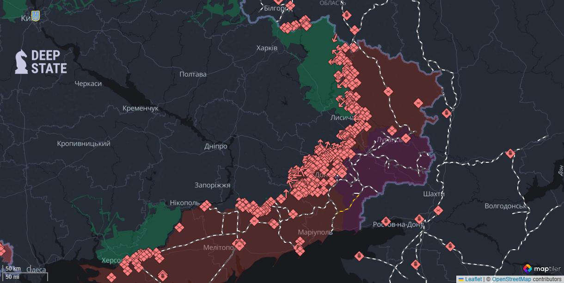The height and width of the screenshot is (283, 564).
Task: Open the isolated marker northwest of Волгодонськ
Action: (x=510, y=154)
